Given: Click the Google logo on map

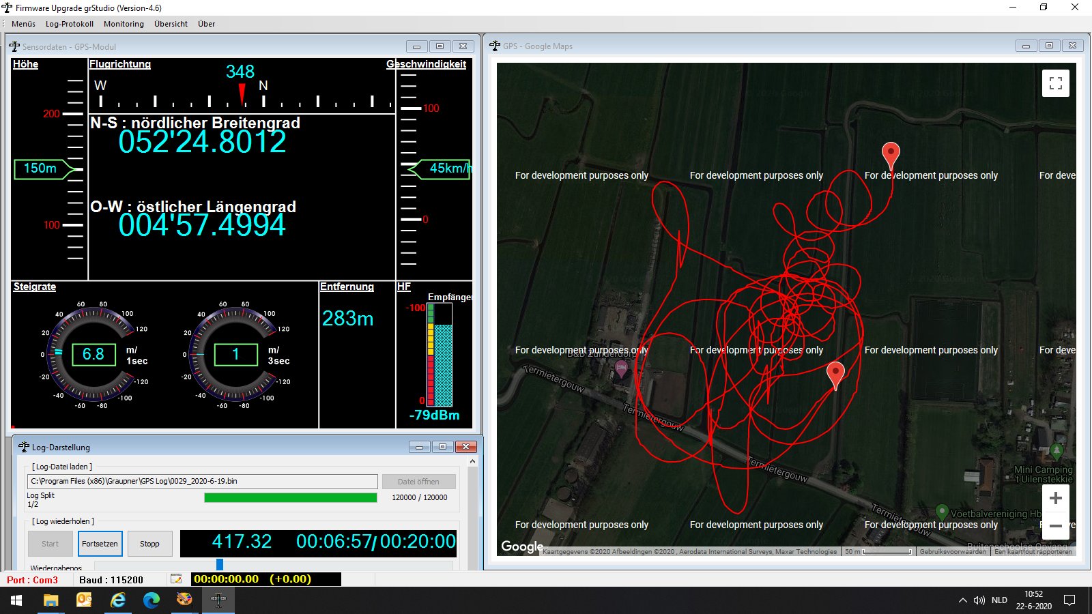Looking at the screenshot, I should coord(521,546).
